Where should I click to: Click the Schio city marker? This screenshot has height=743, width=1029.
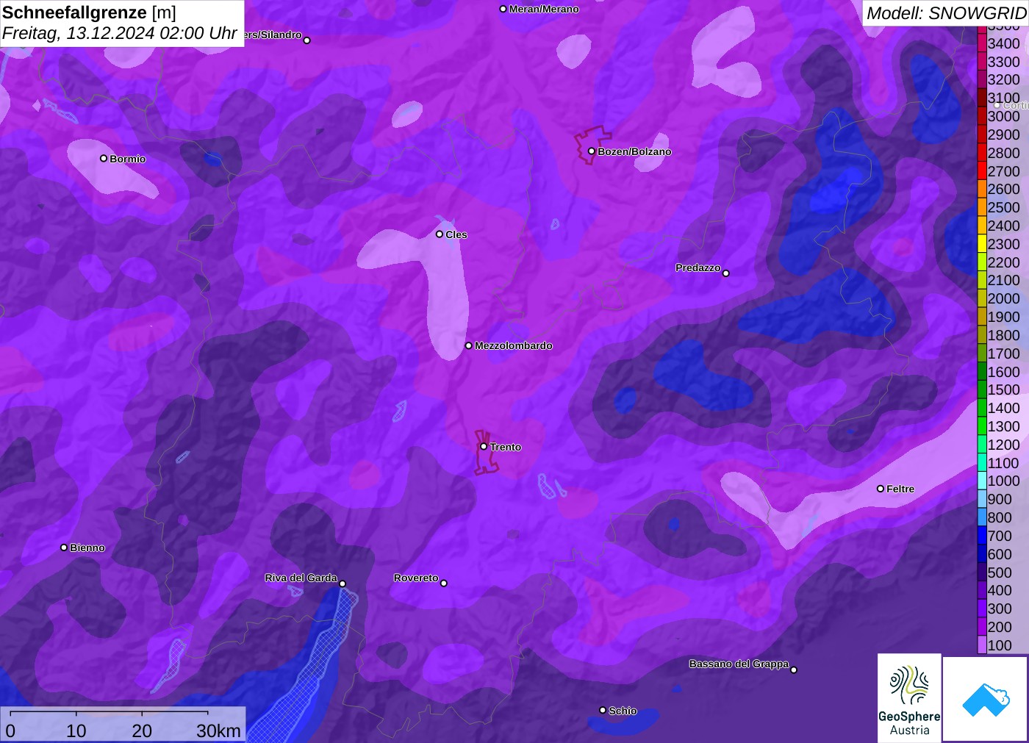[x=603, y=711]
